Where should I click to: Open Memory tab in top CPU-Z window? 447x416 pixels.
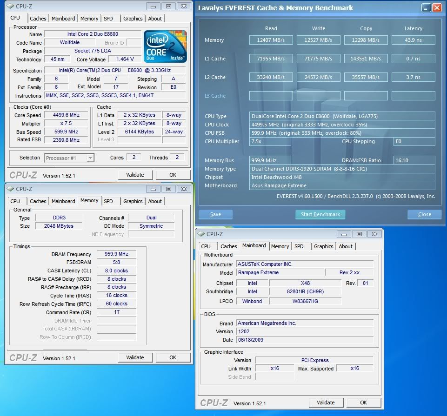pos(89,19)
